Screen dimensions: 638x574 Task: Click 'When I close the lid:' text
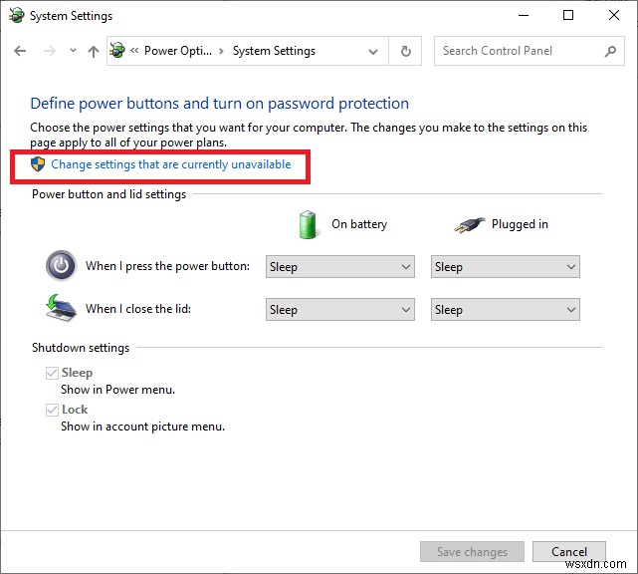(x=138, y=309)
